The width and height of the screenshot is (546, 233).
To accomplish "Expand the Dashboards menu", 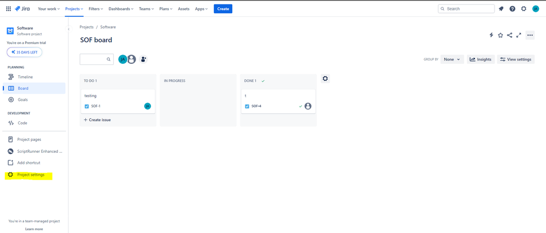I will pos(121,9).
